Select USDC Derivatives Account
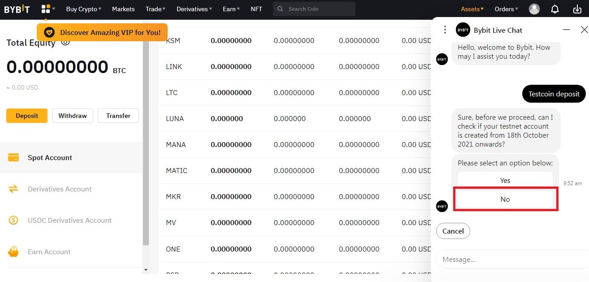 point(71,220)
